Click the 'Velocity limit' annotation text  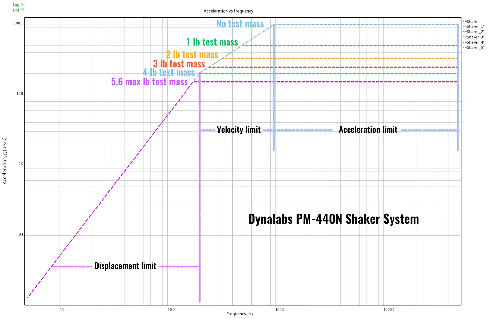click(x=238, y=130)
